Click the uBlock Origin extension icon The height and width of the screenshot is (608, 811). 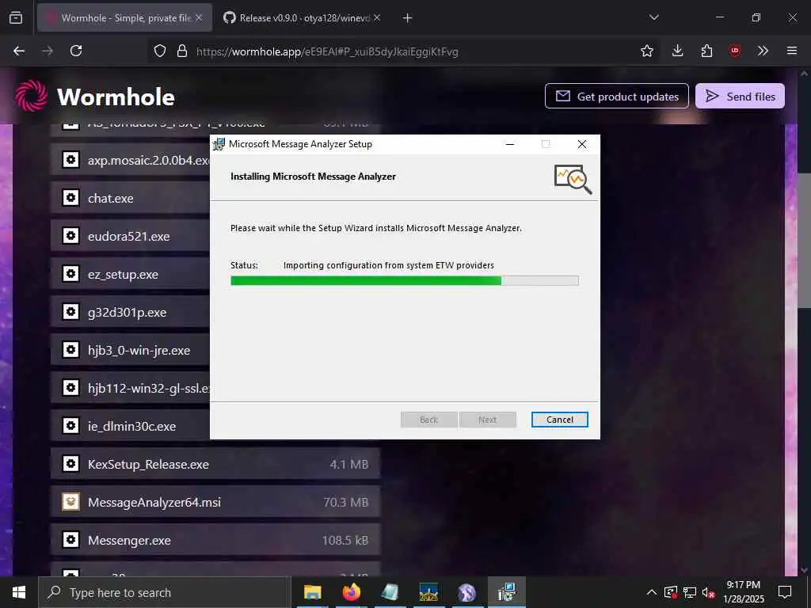click(735, 51)
